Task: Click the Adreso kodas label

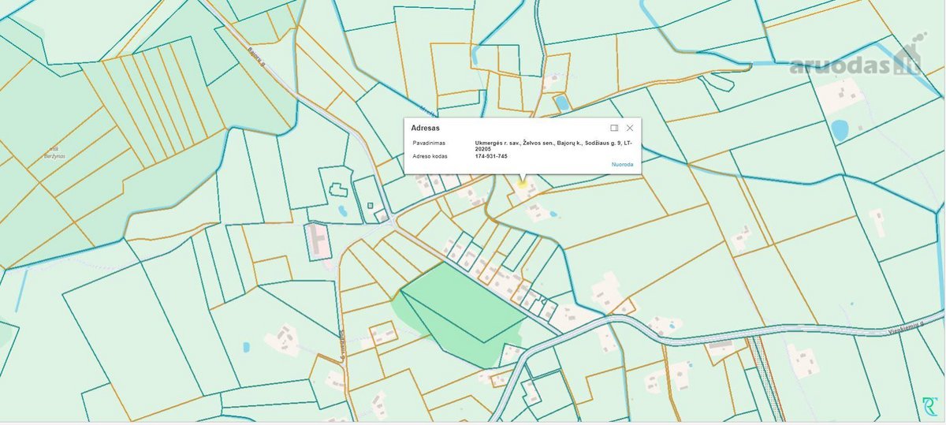Action: 430,156
